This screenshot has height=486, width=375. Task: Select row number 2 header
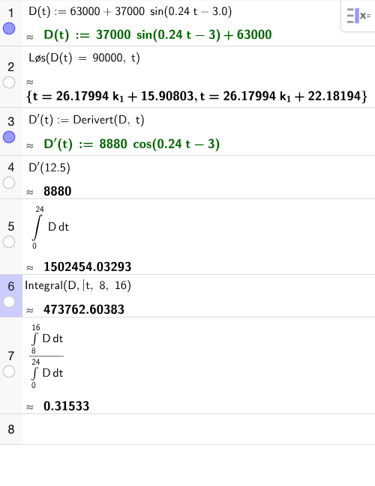(x=10, y=67)
